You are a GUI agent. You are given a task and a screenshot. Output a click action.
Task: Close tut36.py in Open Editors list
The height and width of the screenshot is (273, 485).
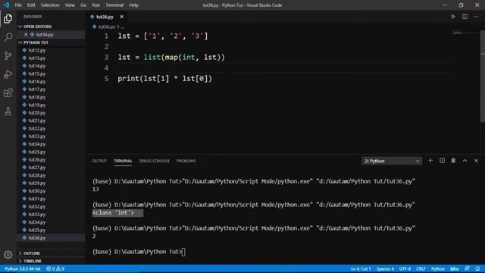(x=26, y=34)
